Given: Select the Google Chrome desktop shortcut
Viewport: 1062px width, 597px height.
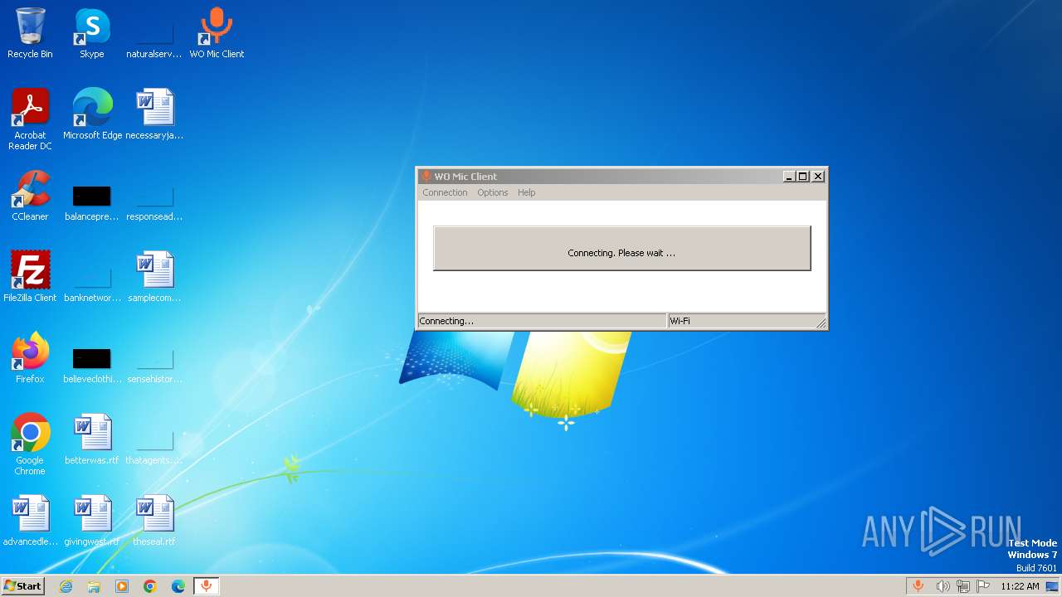Looking at the screenshot, I should [30, 444].
